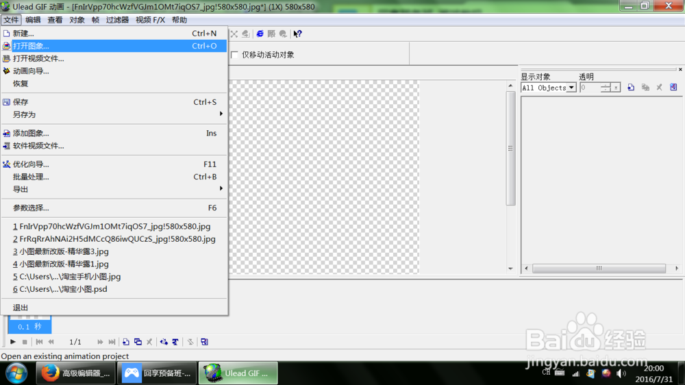Open recent file 淘宝手机小图.jpg
The width and height of the screenshot is (685, 385).
coord(114,277)
